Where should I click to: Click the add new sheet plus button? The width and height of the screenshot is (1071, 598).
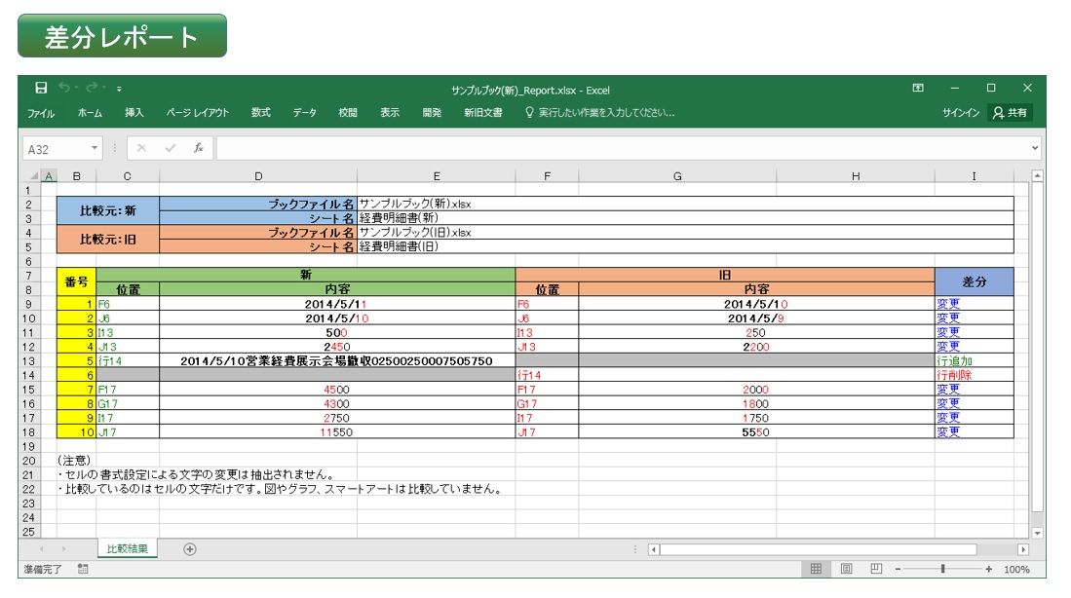190,549
